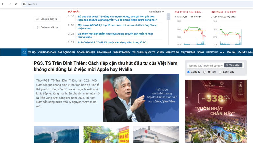
Task: Click the Tìm kiếm search button
Action: point(233,65)
